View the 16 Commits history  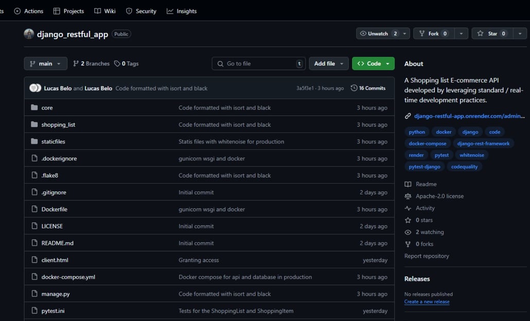pyautogui.click(x=368, y=88)
